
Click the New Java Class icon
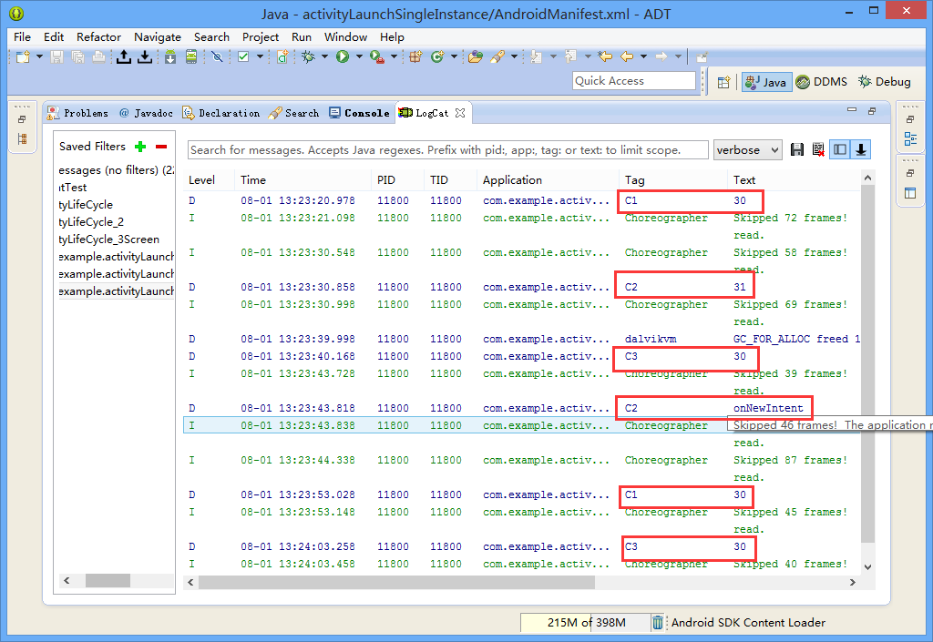(437, 57)
